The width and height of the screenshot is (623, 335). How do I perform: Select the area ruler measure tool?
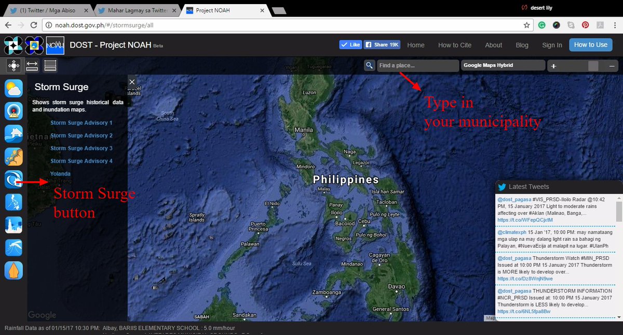pyautogui.click(x=50, y=65)
